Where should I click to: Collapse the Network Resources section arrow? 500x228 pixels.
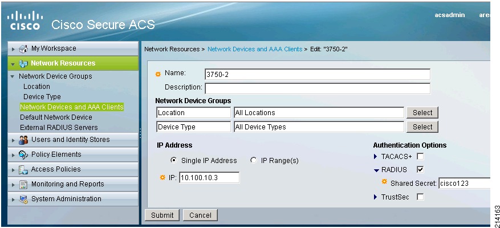13,64
